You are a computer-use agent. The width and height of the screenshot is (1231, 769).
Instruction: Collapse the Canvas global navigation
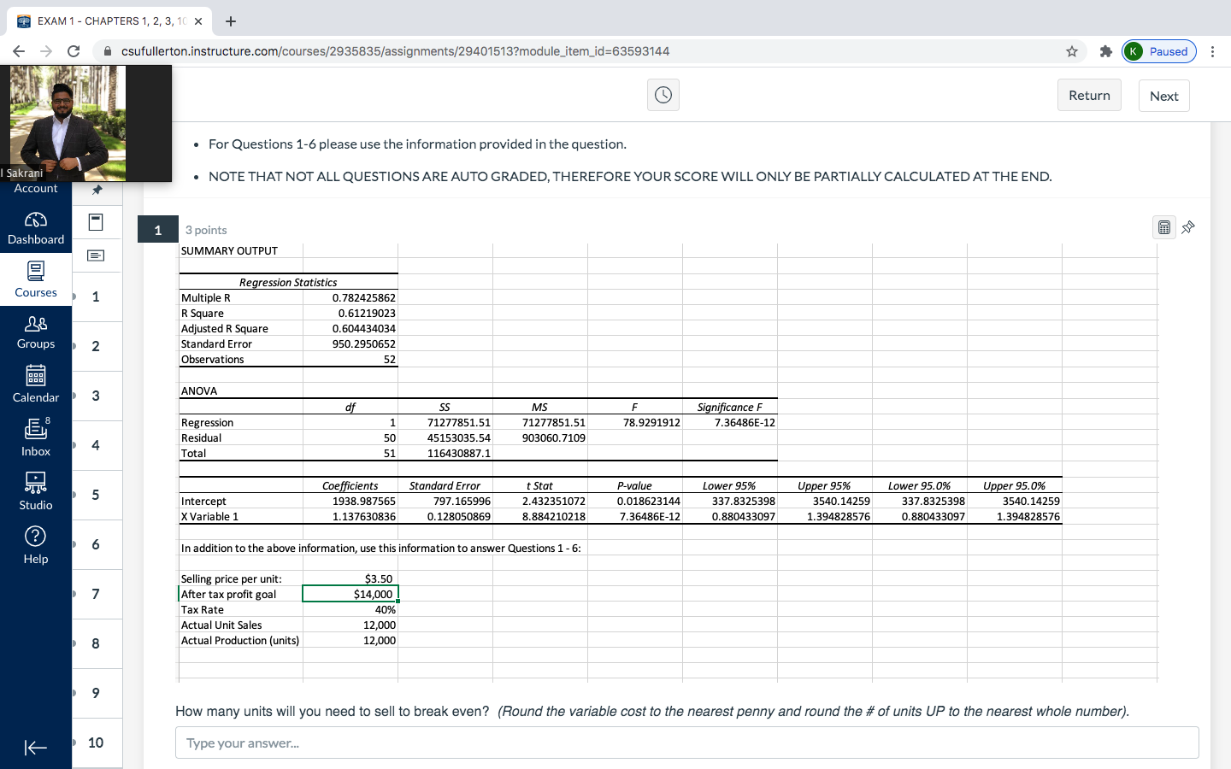click(35, 748)
